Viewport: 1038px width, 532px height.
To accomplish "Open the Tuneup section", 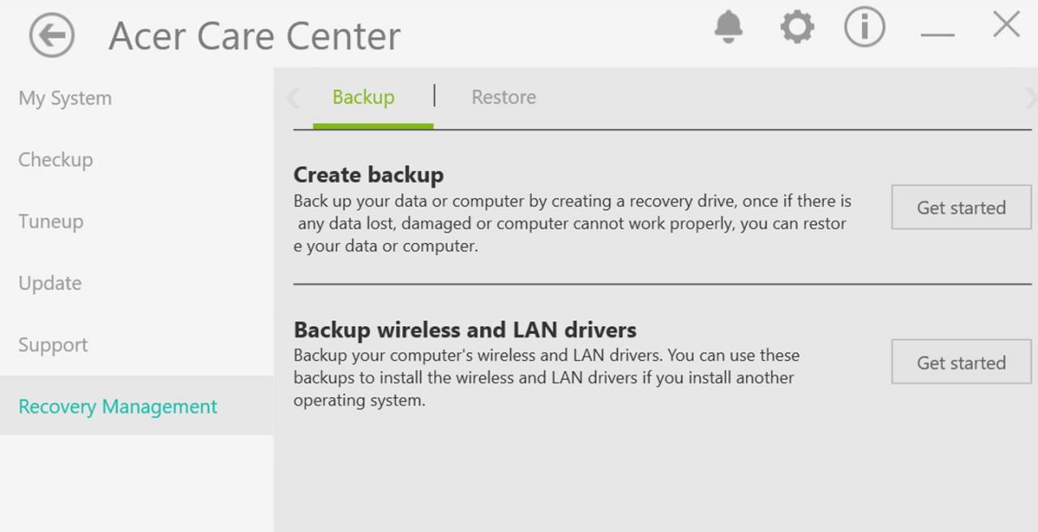I will (x=51, y=221).
